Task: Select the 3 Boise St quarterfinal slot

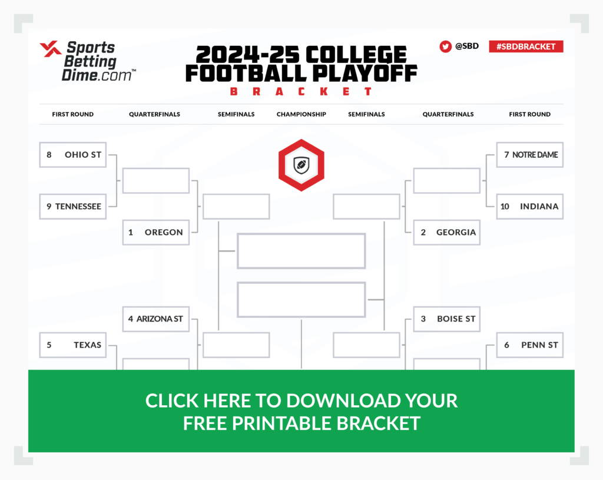Action: (x=446, y=319)
